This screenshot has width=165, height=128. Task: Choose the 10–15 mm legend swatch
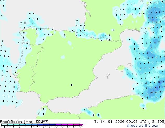35,125
